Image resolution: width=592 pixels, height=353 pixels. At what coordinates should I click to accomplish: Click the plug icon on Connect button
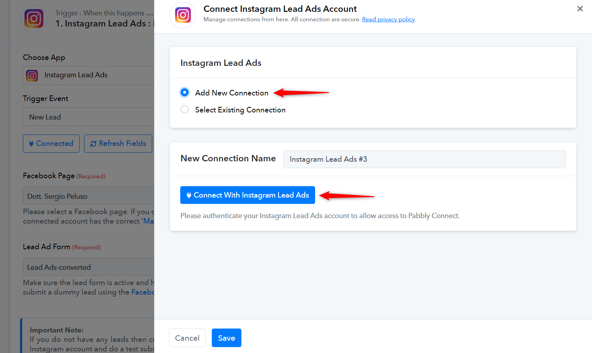click(189, 195)
